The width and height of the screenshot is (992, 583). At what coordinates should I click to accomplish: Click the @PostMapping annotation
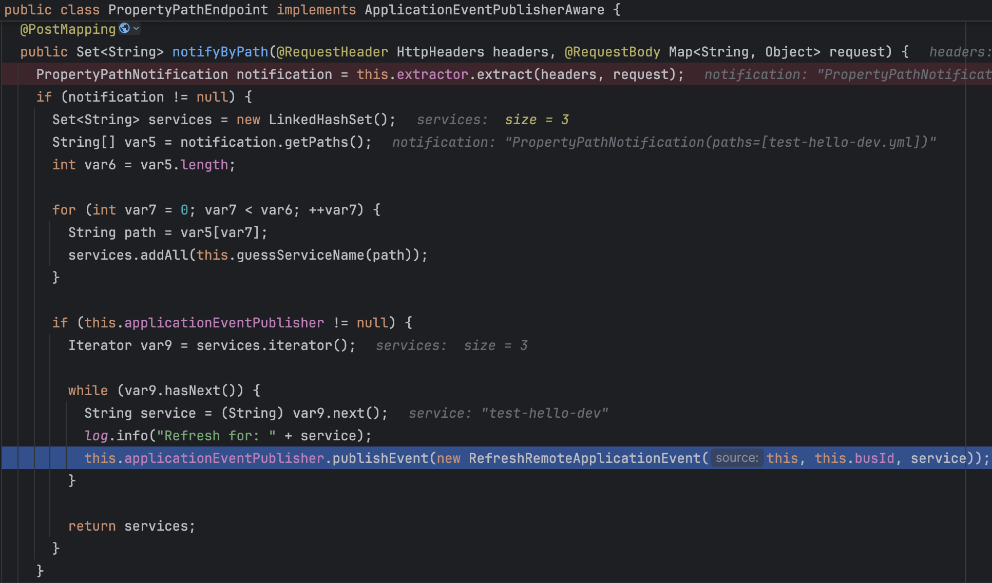point(68,29)
